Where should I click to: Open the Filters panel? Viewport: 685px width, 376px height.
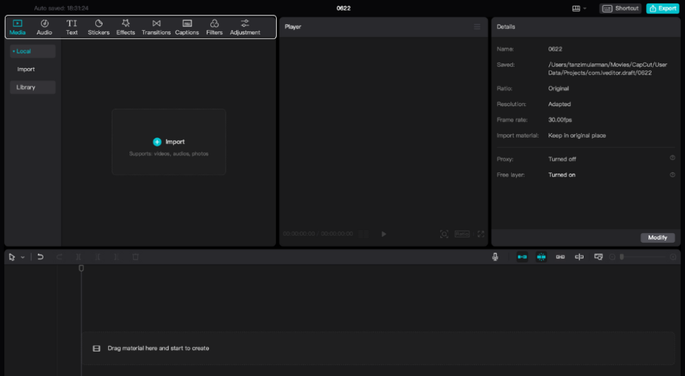tap(214, 27)
